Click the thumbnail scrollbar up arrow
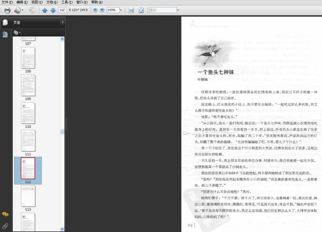Screen dimensions: 322x232 click(x=62, y=39)
